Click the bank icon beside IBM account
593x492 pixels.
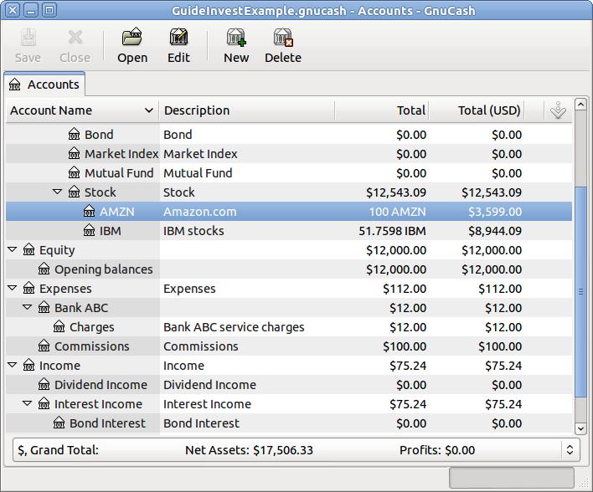tap(90, 231)
